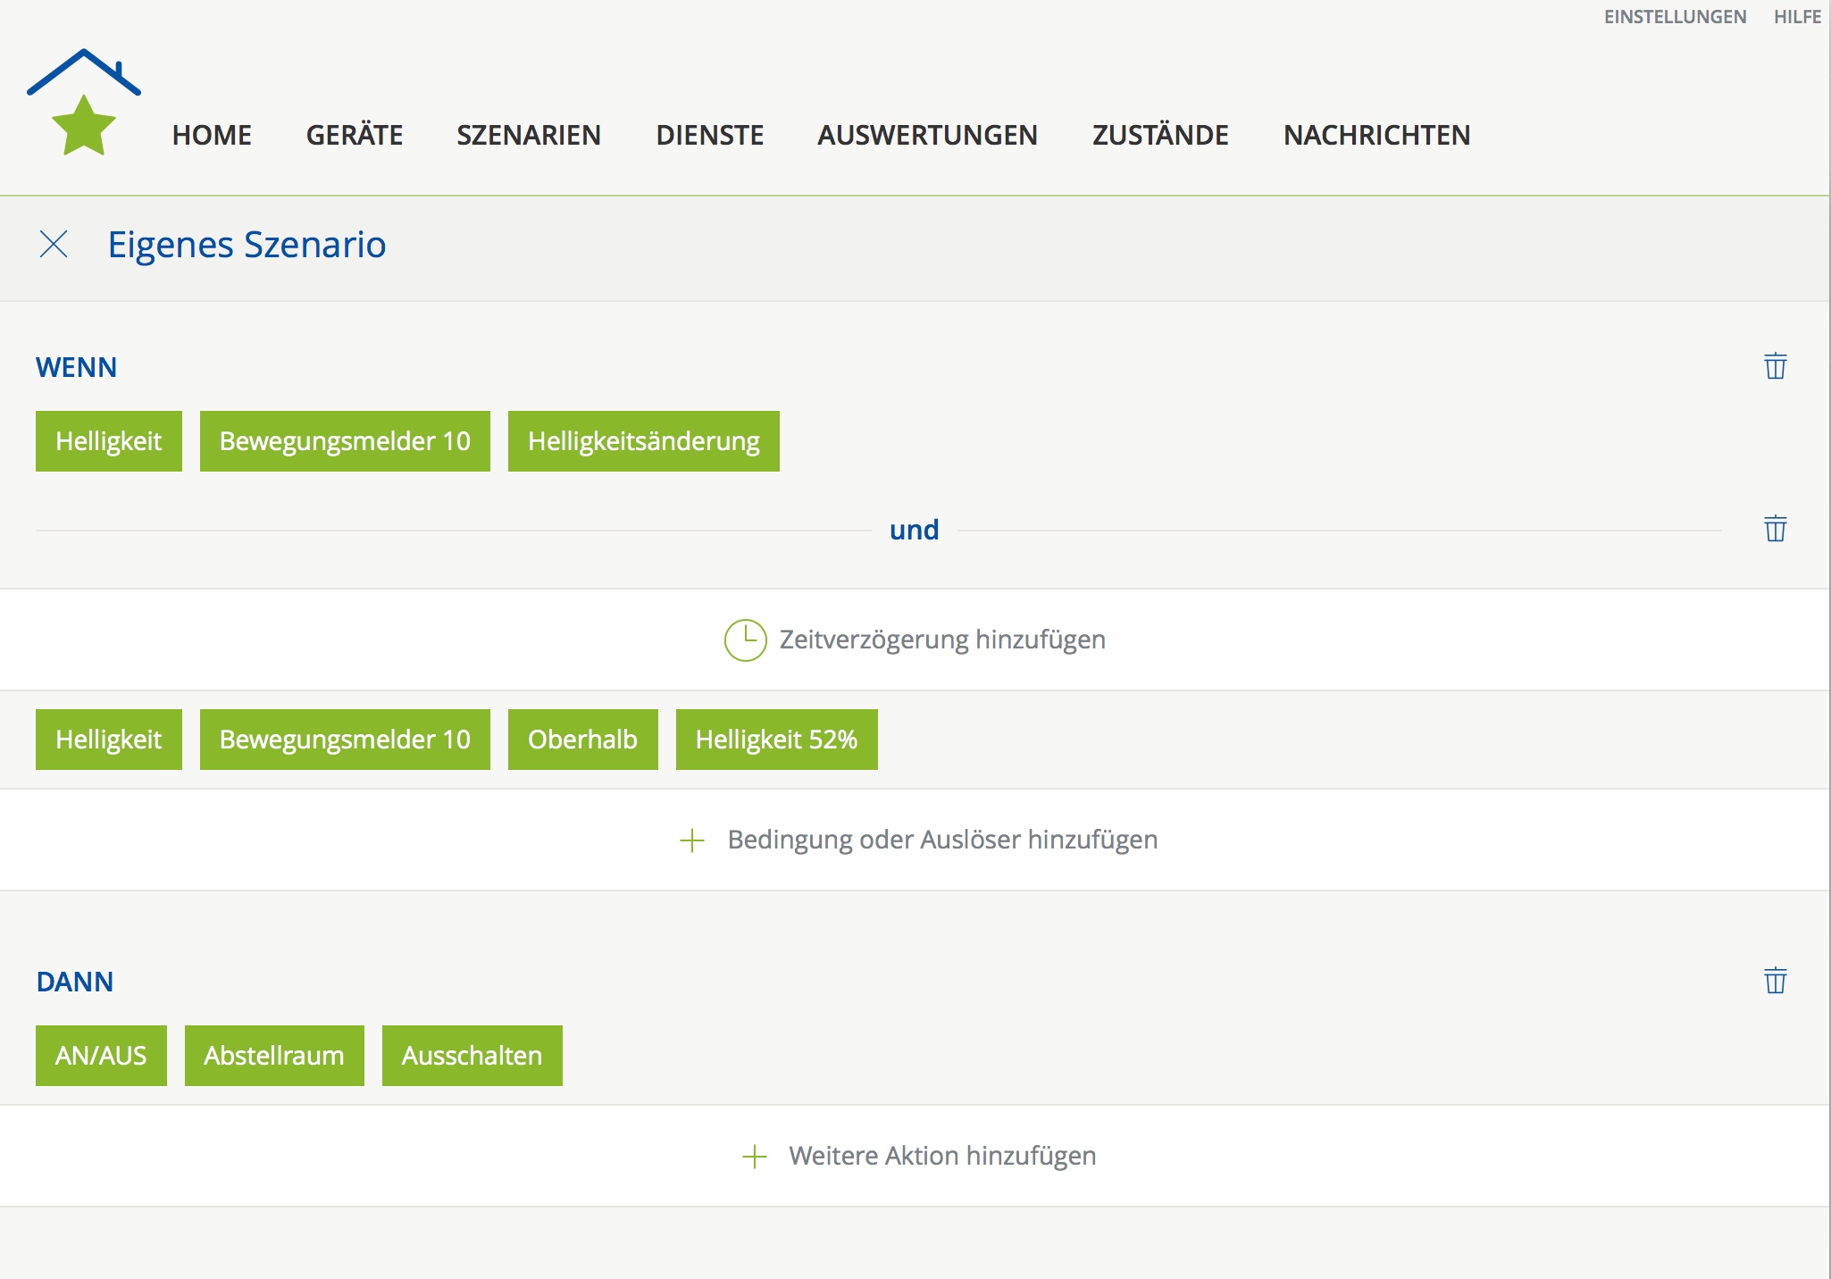Delete the WENN block with trash icon
Screen dimensions: 1831x1279
(x=1775, y=366)
